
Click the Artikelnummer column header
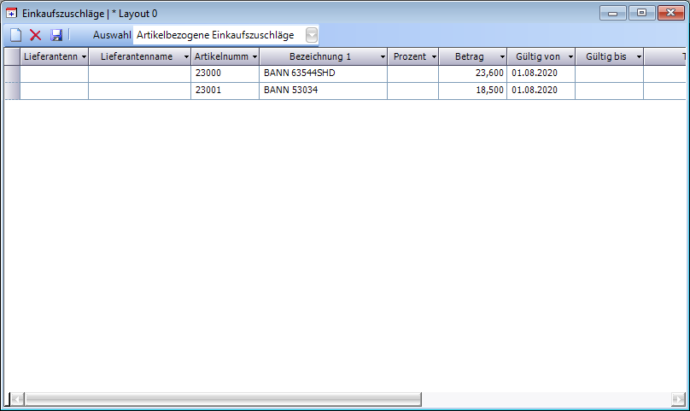pyautogui.click(x=219, y=56)
